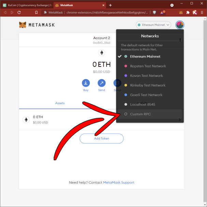Go forward with browser forward arrow
The width and height of the screenshot is (207, 207).
(x=12, y=12)
